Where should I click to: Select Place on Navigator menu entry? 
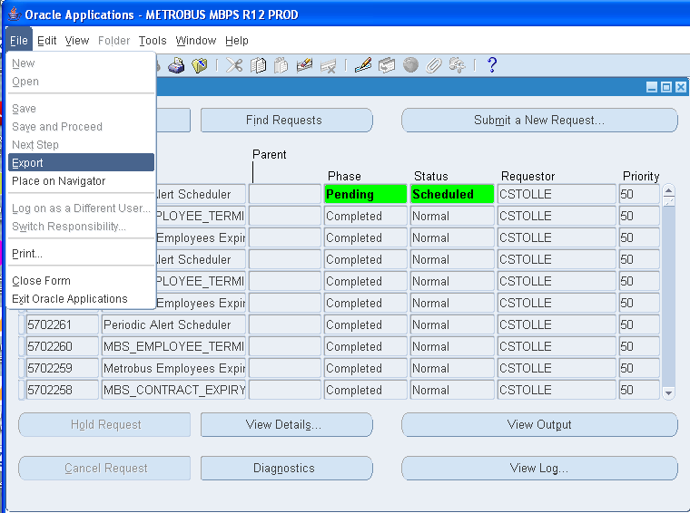tap(81, 181)
